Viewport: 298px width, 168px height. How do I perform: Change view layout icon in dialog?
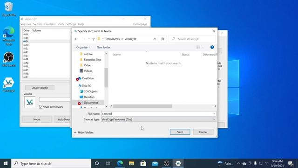[198, 47]
